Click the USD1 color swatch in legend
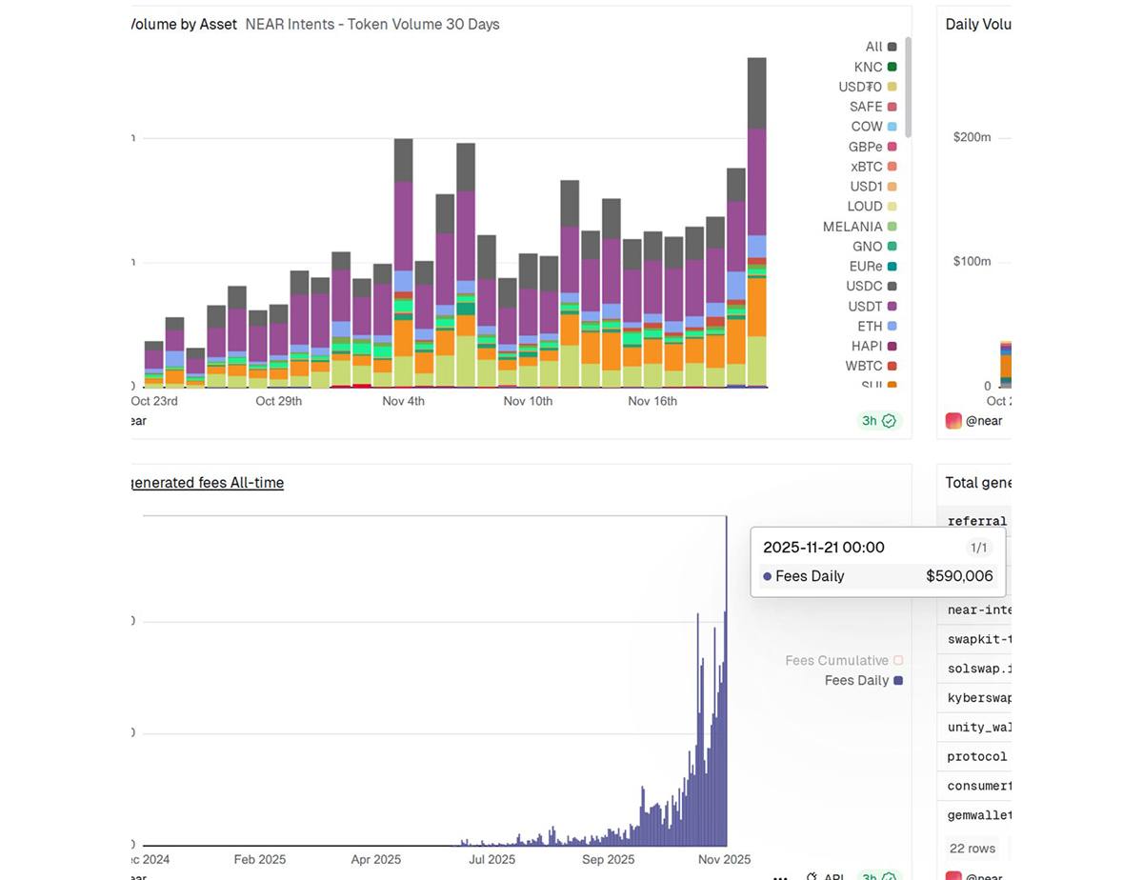Viewport: 1143px width, 880px height. point(892,187)
